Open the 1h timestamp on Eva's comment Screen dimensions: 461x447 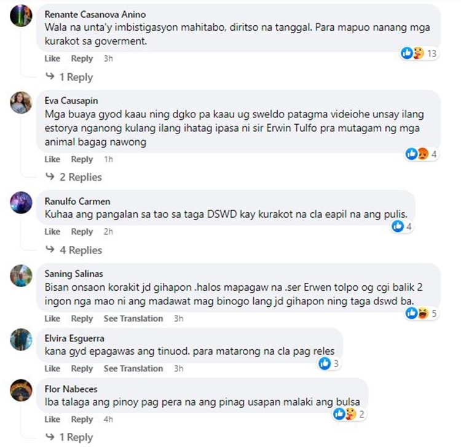[x=108, y=159]
